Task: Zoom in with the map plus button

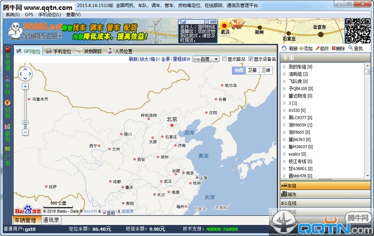Action: tap(25, 86)
